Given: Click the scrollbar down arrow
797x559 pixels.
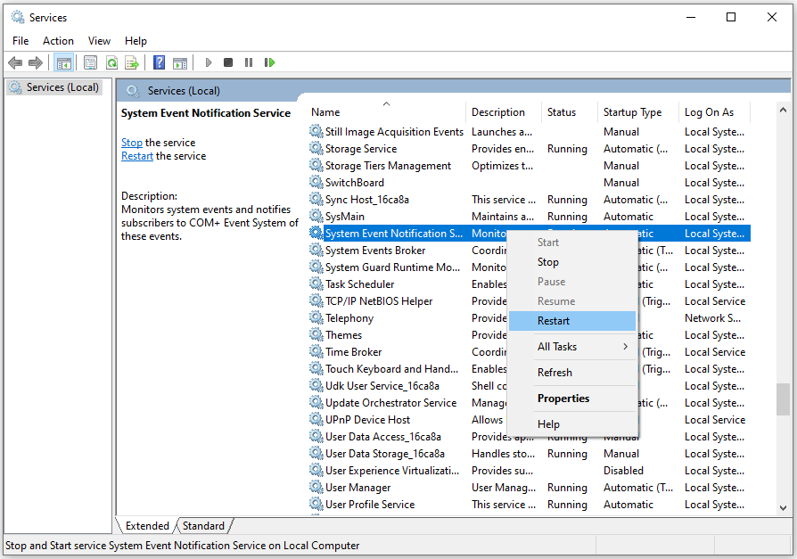Looking at the screenshot, I should click(784, 507).
